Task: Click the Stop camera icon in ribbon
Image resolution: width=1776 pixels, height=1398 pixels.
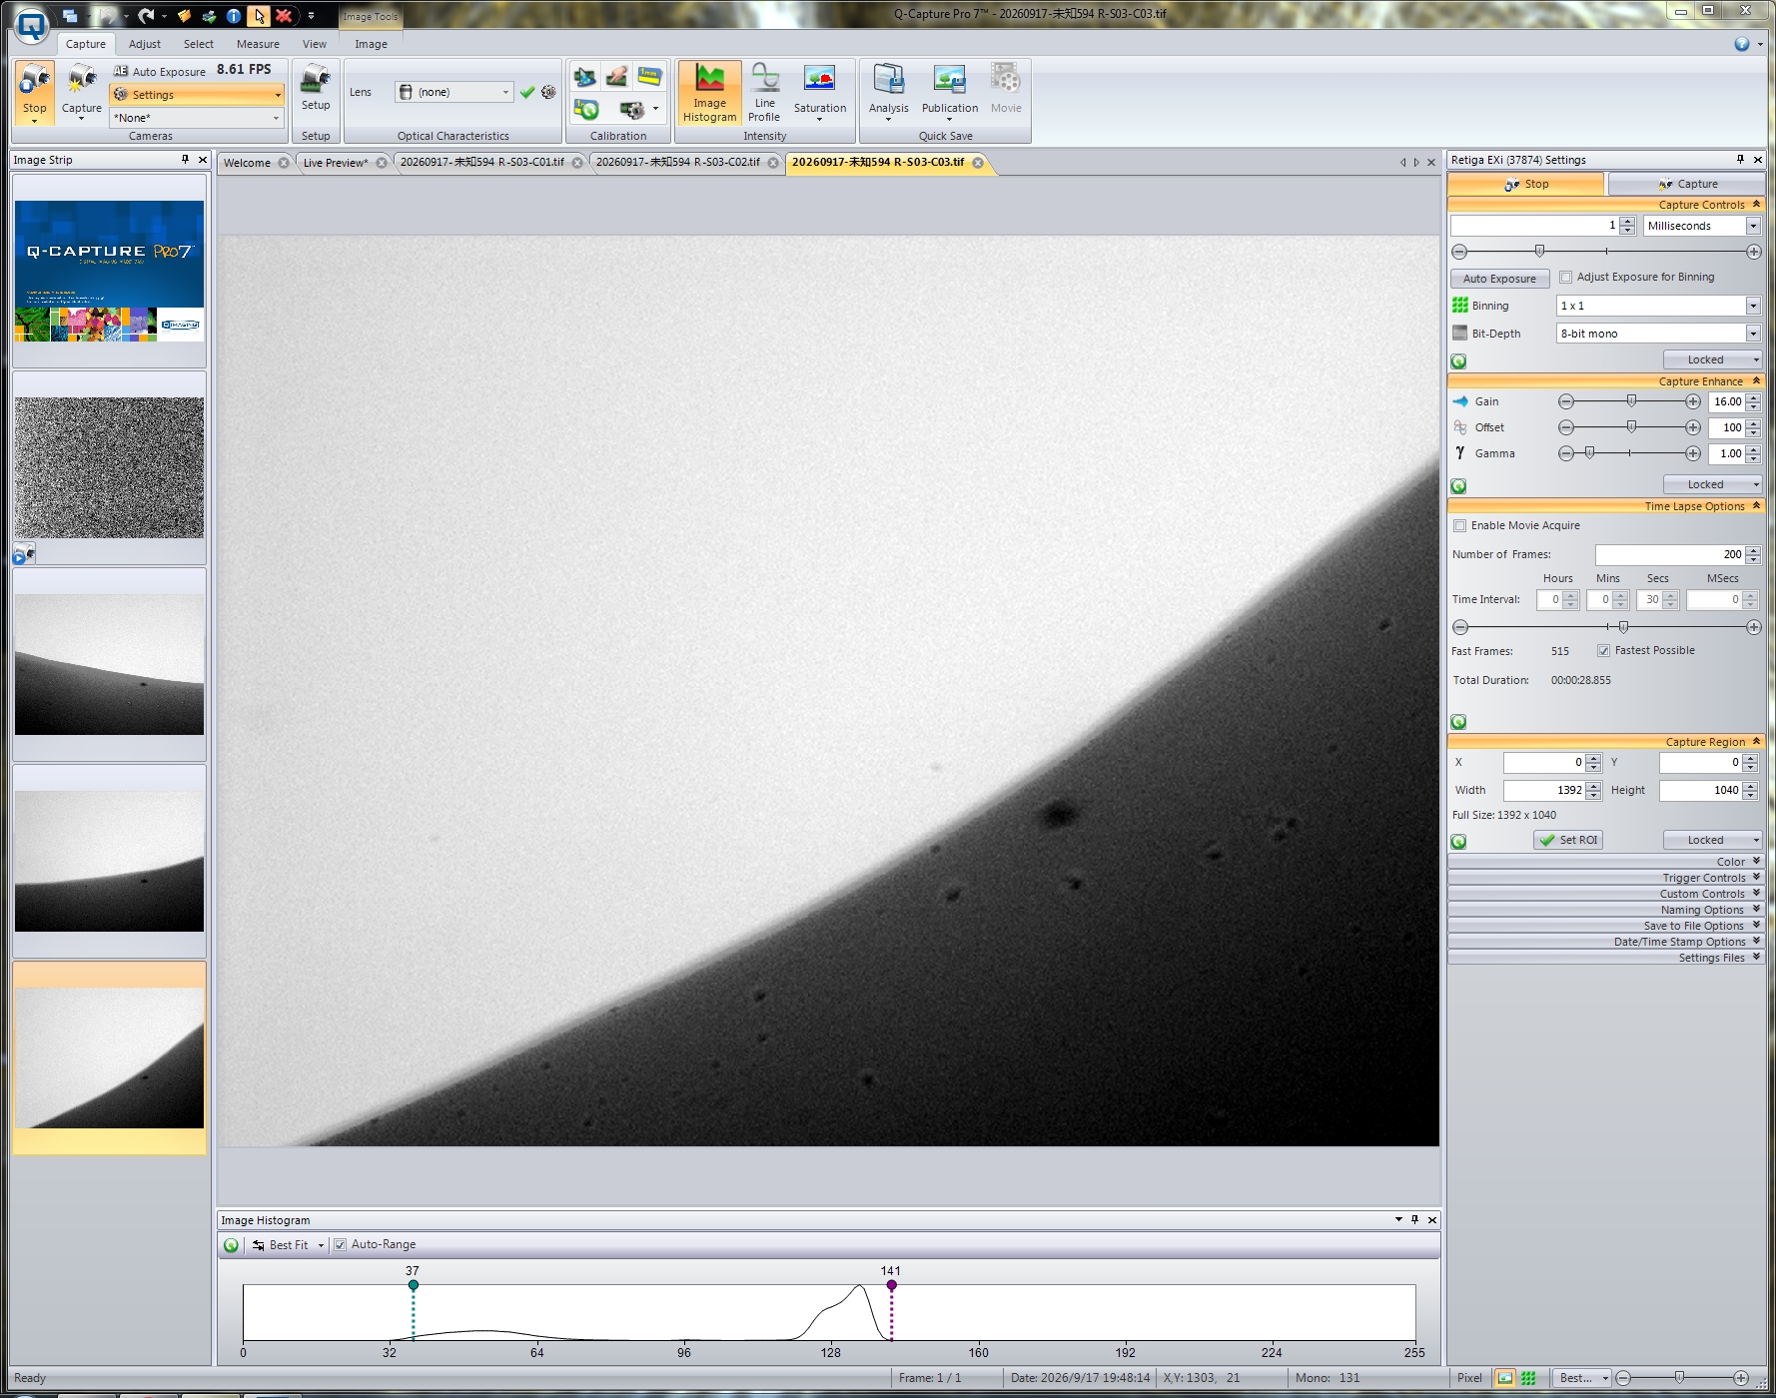Action: pyautogui.click(x=35, y=92)
